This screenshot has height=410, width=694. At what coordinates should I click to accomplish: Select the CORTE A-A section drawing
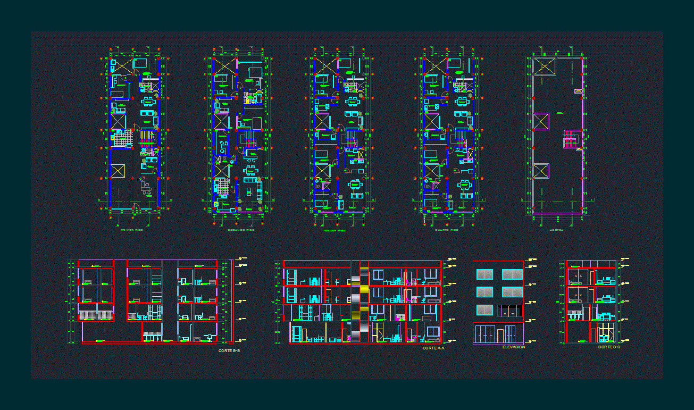366,302
